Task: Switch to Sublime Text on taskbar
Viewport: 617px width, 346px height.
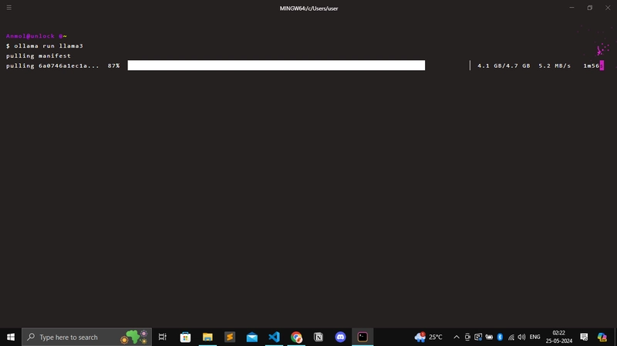Action: (x=230, y=337)
